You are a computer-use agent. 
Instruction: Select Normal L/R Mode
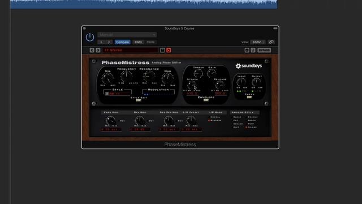[x=214, y=117]
